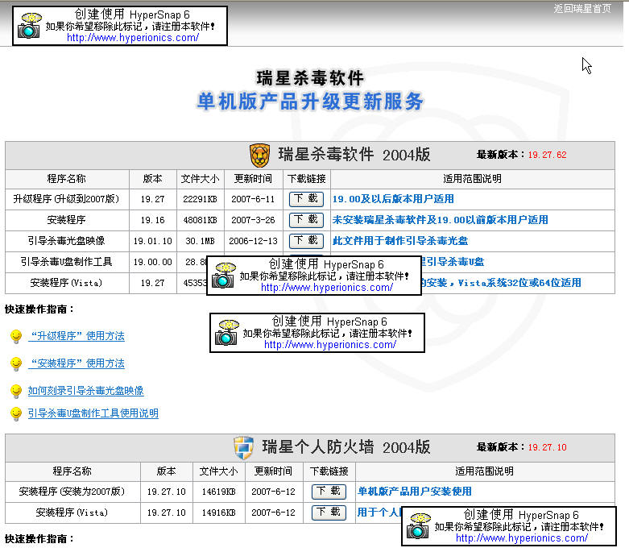Click the 瑞星个人防火墙 2004版 section title
Screen dimensions: 629x552
click(346, 447)
